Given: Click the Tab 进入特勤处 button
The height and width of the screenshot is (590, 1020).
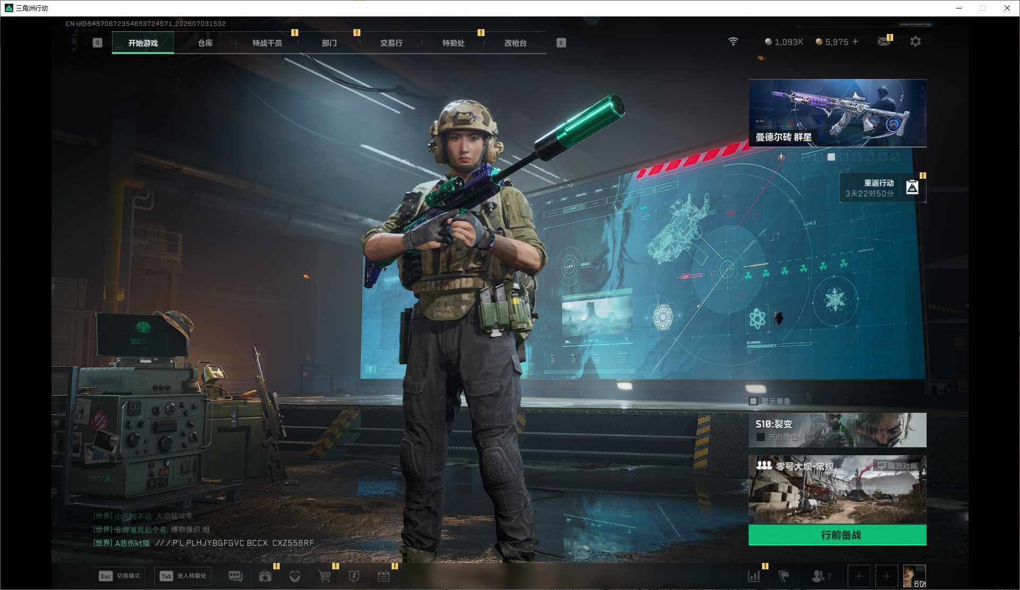Looking at the screenshot, I should pos(183,576).
